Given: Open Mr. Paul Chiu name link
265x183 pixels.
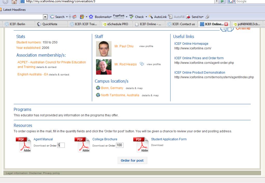Looking at the screenshot, I should pos(124,46).
